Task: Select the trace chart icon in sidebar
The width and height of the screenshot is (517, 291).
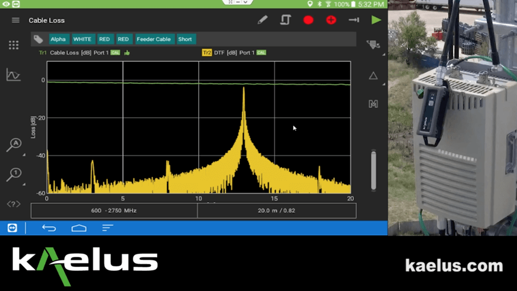Action: (13, 74)
